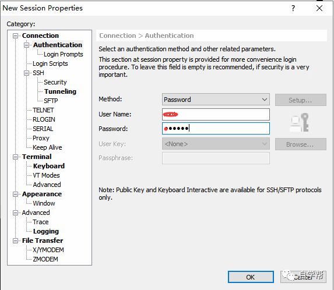Open ZMODEM file transfer settings

point(45,259)
